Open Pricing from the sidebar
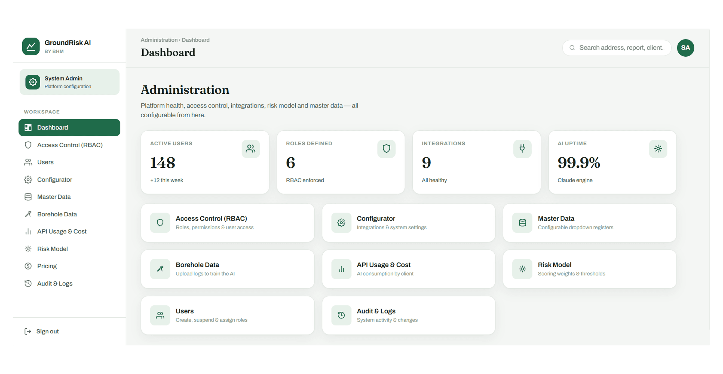The image size is (723, 374). click(x=69, y=266)
